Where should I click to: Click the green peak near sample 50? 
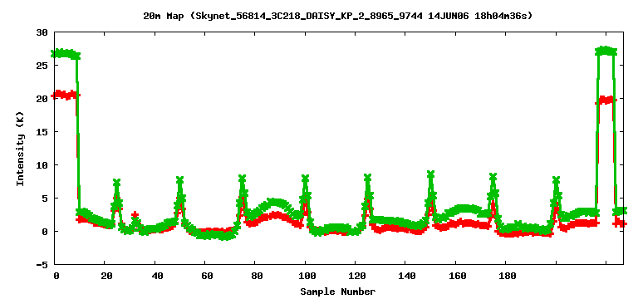(179, 179)
